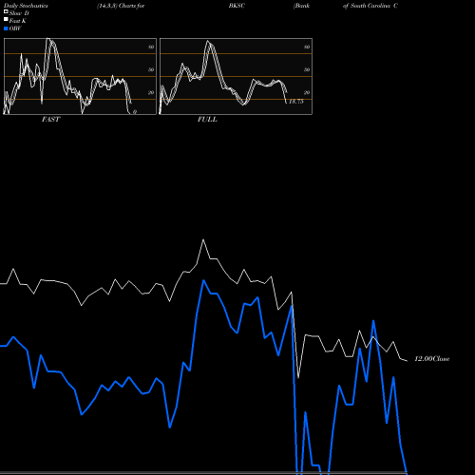Click the 50 level label in FULL chart
This screenshot has width=475, height=475.
point(307,69)
